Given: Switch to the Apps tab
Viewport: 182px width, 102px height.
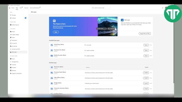Looking at the screenshot, I should 17,8.
